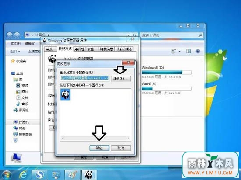Switch to the 详细信息 tab
The width and height of the screenshot is (241, 180).
[x=106, y=49]
